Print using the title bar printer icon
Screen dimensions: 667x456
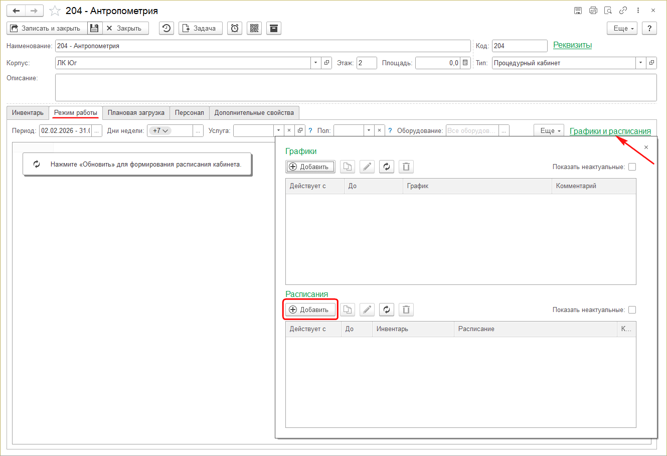593,11
